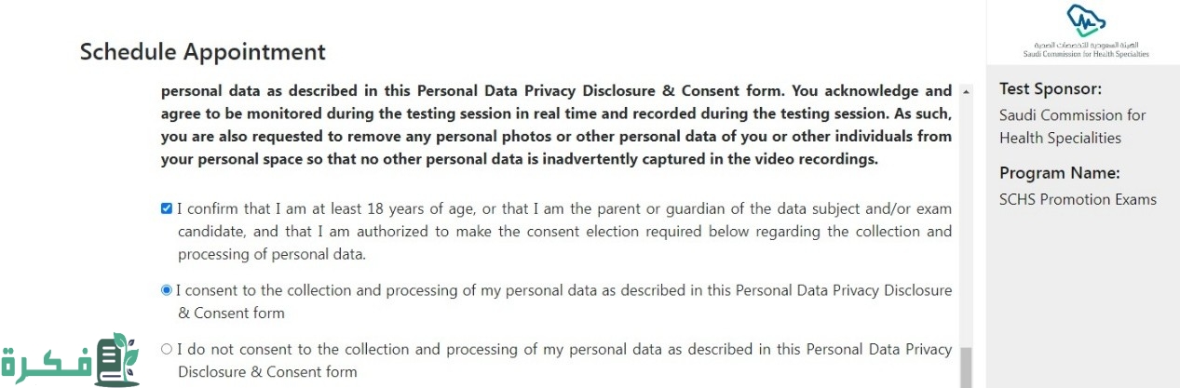Click the Schedule Appointment heading

tap(203, 52)
